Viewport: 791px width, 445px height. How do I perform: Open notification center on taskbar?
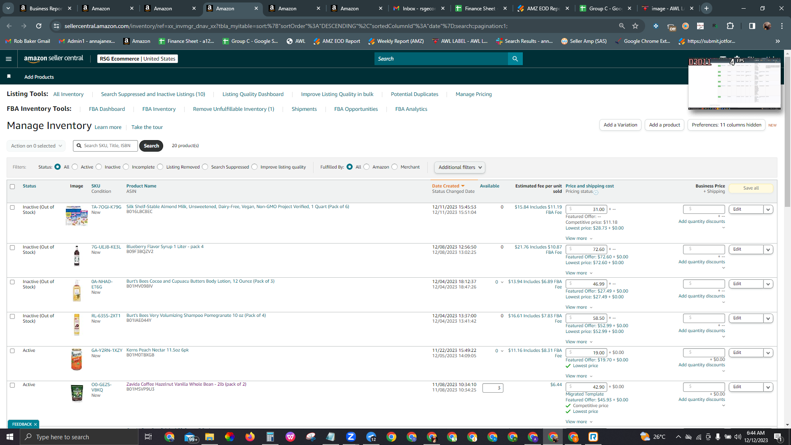778,437
